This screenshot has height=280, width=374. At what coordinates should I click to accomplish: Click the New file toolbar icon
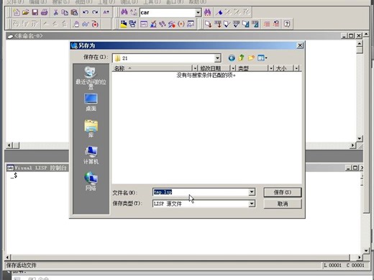pyautogui.click(x=17, y=12)
